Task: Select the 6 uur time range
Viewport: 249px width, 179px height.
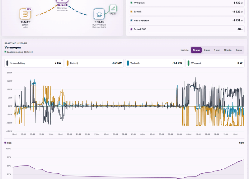Action: 207,50
